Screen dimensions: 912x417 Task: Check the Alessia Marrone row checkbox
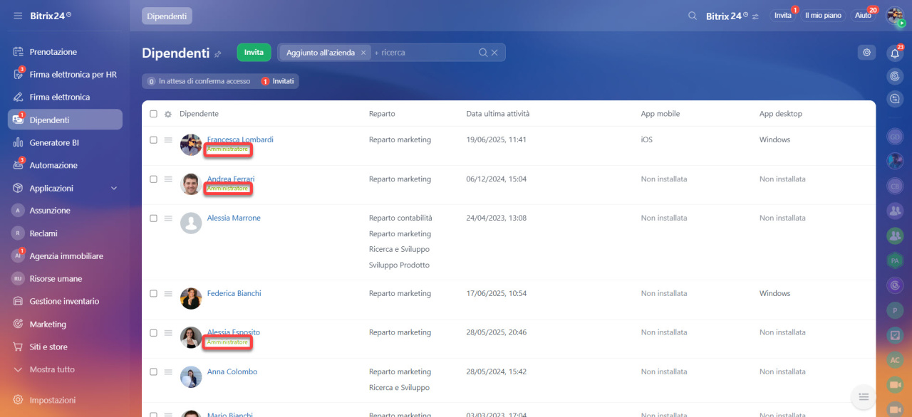(154, 218)
